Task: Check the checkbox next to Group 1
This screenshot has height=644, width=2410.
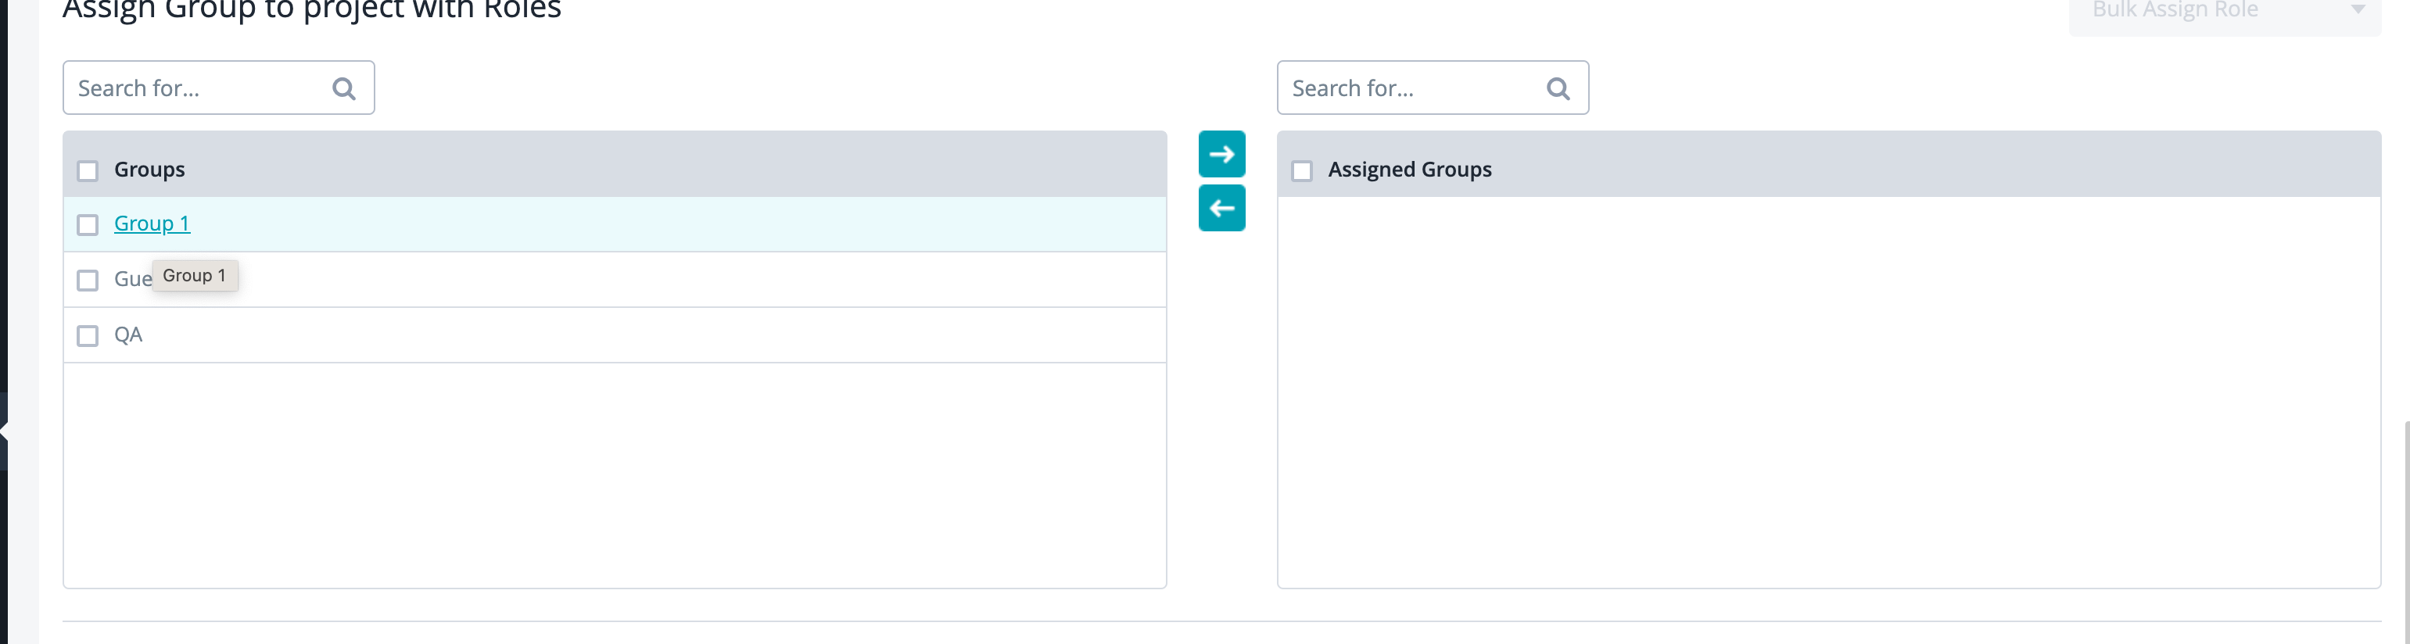Action: tap(88, 224)
